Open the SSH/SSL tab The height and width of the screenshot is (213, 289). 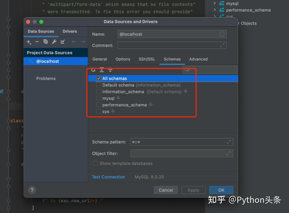pyautogui.click(x=147, y=59)
